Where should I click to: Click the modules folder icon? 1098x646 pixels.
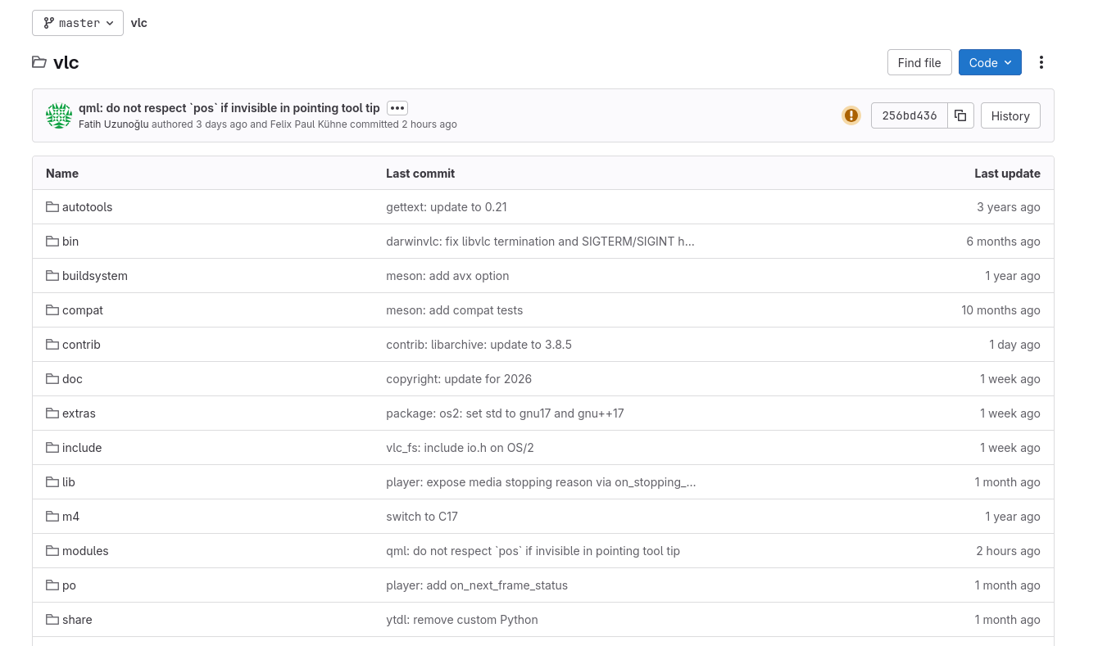pyautogui.click(x=52, y=551)
